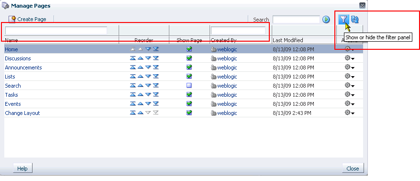
Task: Open the Tasks page link
Action: tap(11, 95)
